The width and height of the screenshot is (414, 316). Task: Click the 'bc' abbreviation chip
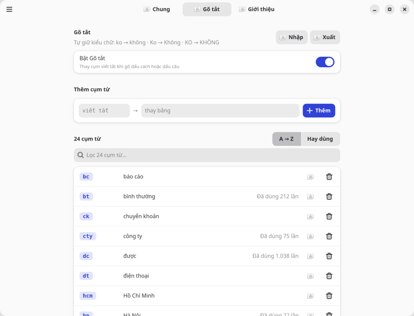click(86, 177)
